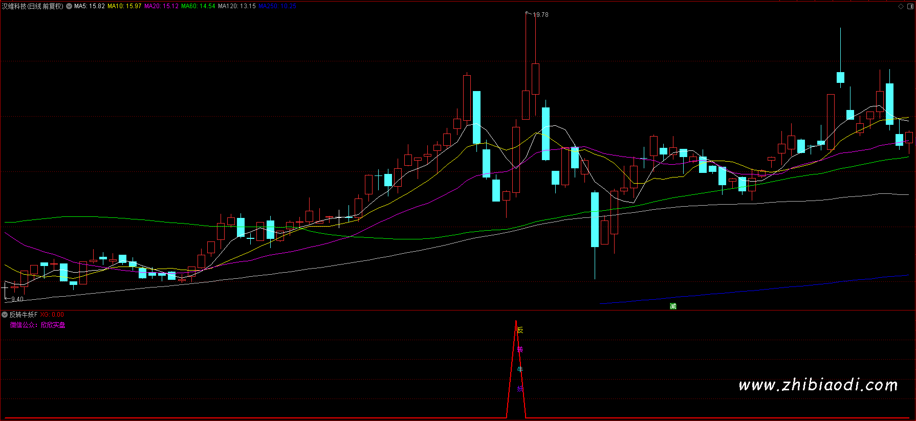Select the MA5: 15.82 indicator label
This screenshot has height=421, width=916.
[x=90, y=6]
